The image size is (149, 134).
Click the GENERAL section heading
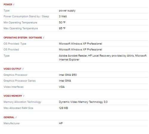(x=9, y=117)
